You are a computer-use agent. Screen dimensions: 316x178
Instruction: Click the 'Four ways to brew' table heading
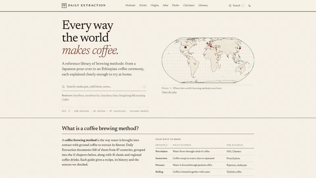168,139
